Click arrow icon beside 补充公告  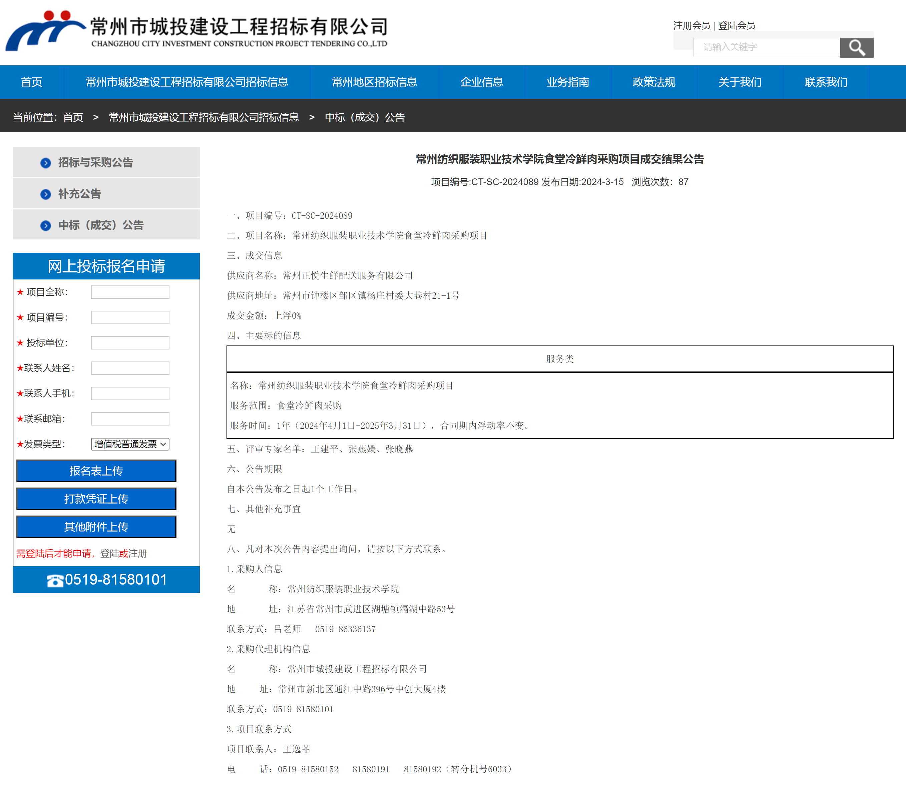tap(45, 194)
